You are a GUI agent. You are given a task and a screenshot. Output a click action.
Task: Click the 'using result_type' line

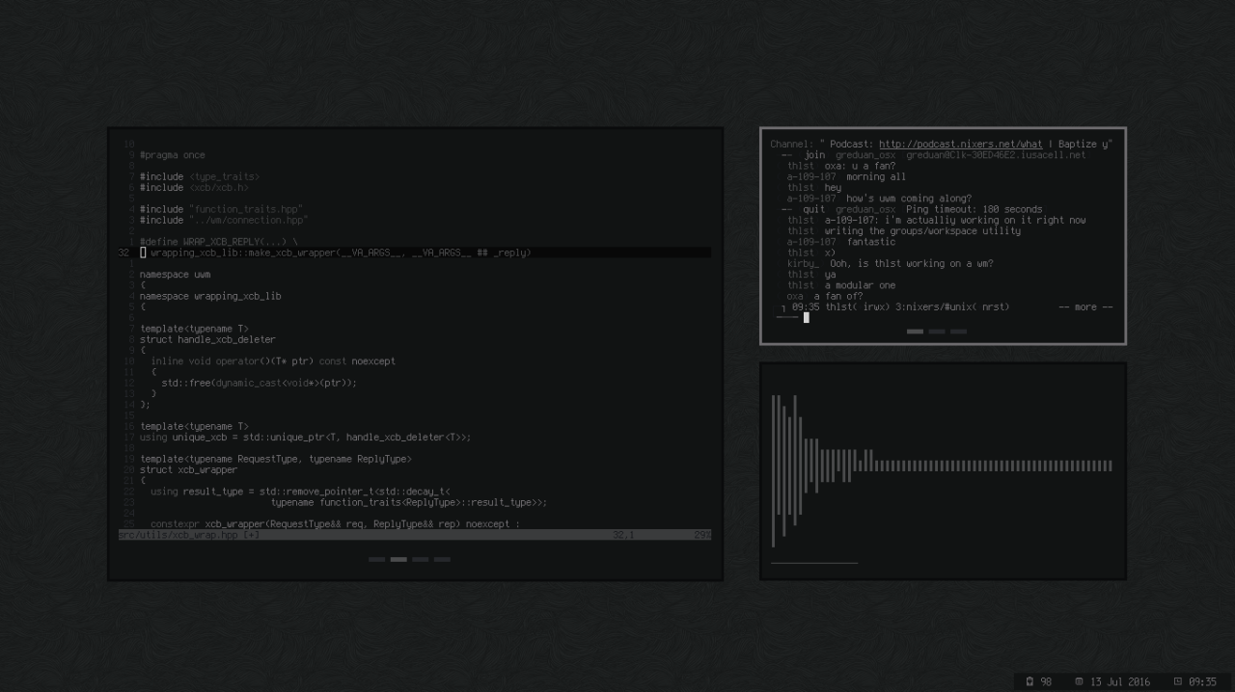click(300, 491)
